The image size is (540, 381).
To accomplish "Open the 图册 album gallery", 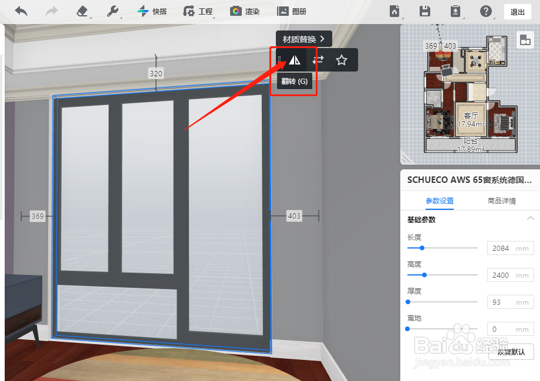I will click(292, 11).
